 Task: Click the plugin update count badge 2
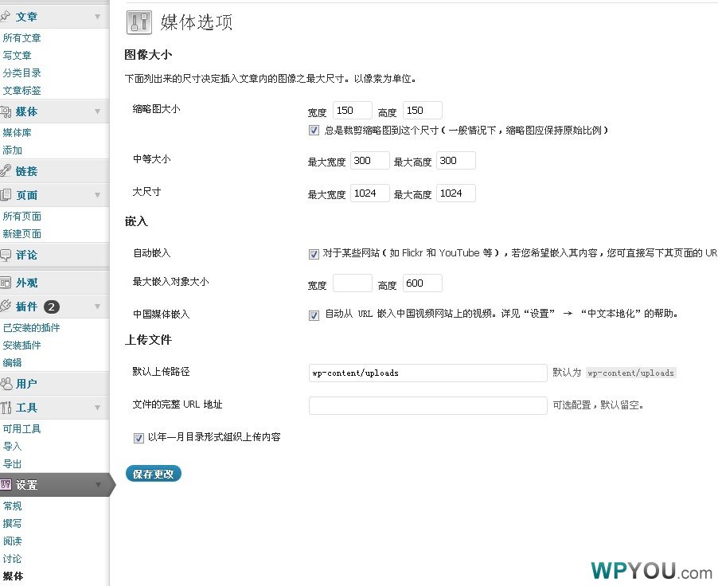[x=52, y=307]
